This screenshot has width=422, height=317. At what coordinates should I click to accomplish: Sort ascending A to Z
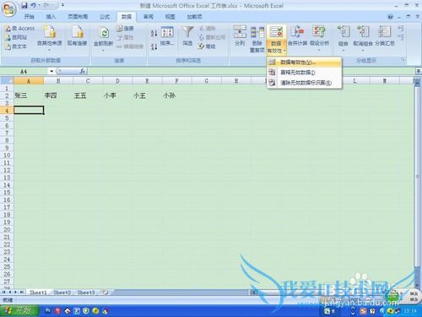[154, 33]
